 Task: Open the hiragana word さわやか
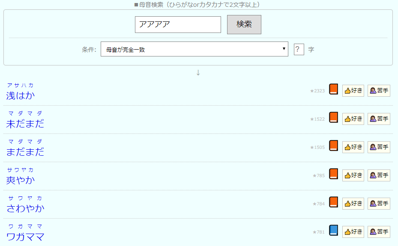click(x=25, y=208)
